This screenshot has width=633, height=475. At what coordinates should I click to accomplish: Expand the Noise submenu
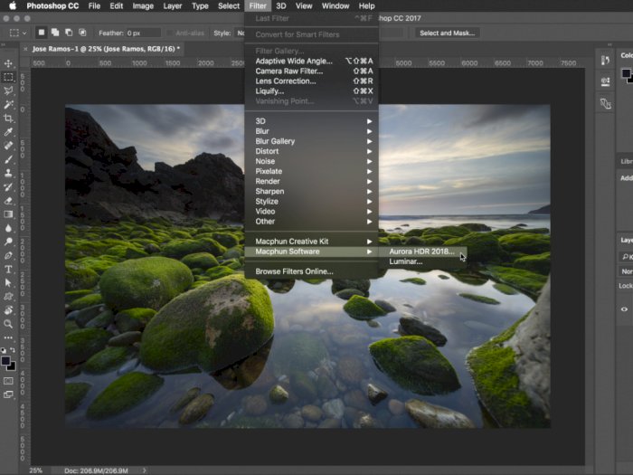[x=311, y=161]
